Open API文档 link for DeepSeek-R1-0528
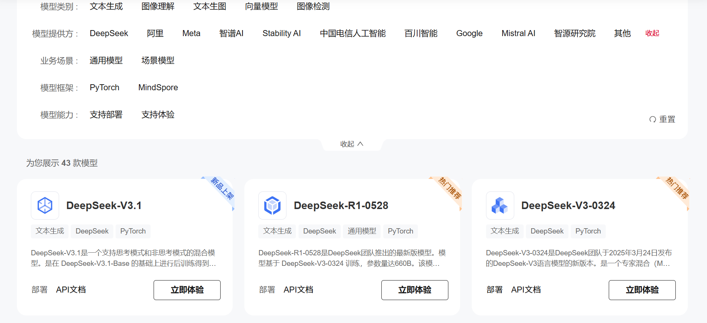The width and height of the screenshot is (707, 323). click(x=298, y=290)
